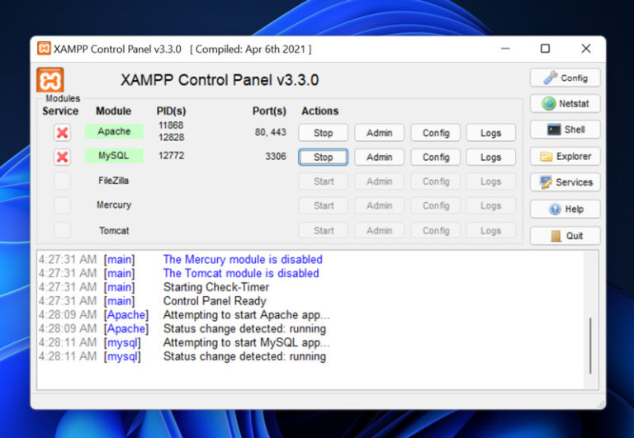634x438 pixels.
Task: Click the XAMPP orange logo icon
Action: coord(50,80)
